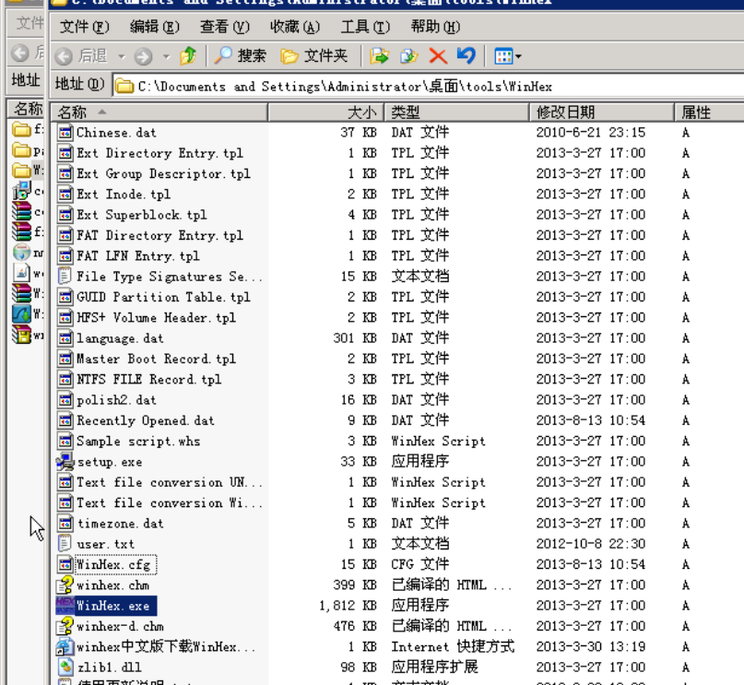Open the 文件(F) menu
Viewport: 744px width, 685px height.
(85, 27)
